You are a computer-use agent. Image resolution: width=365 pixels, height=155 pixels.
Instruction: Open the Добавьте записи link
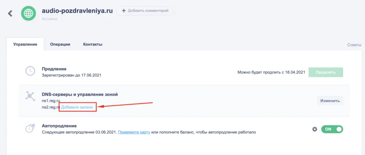77,107
